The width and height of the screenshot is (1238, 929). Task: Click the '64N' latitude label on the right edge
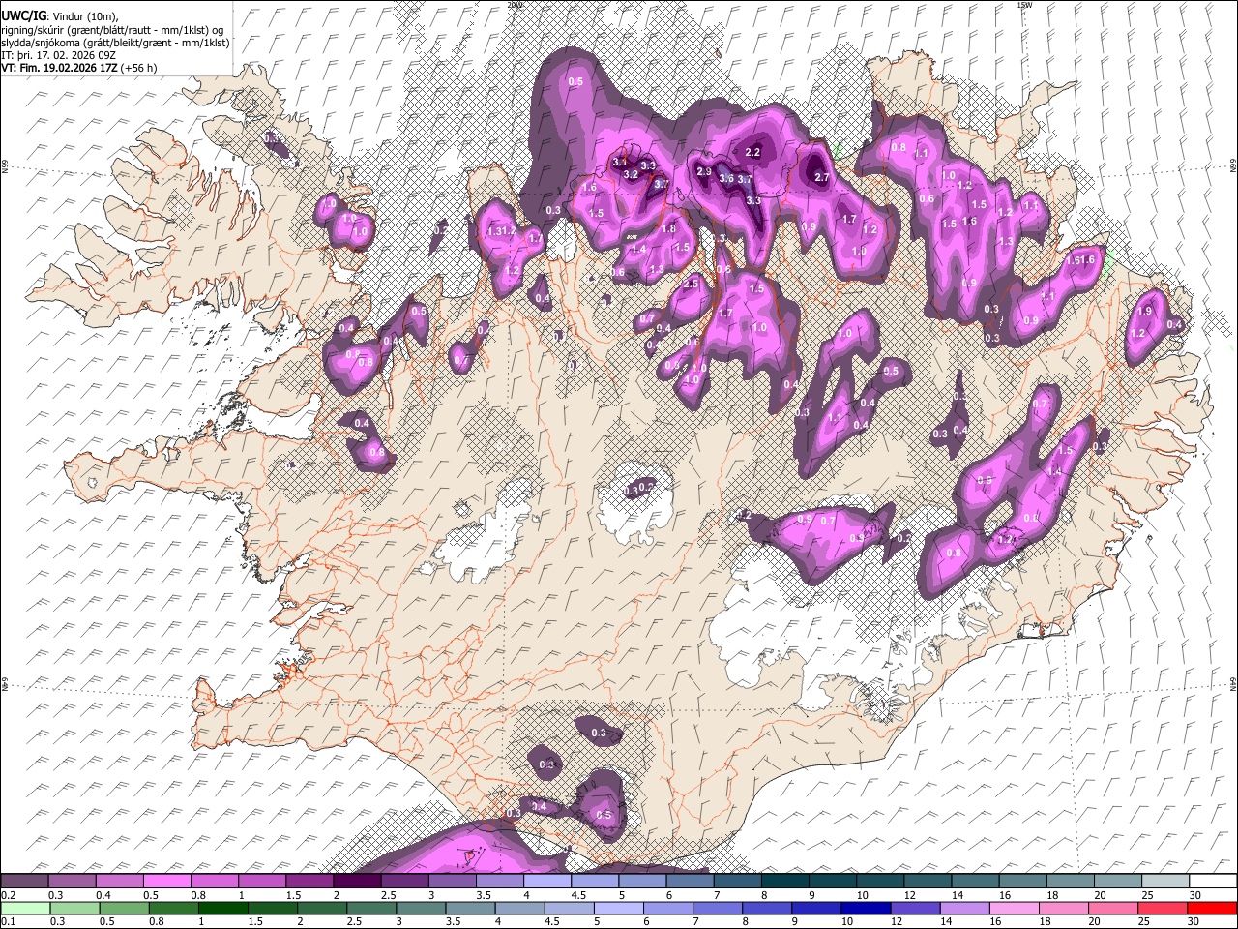pyautogui.click(x=1233, y=683)
